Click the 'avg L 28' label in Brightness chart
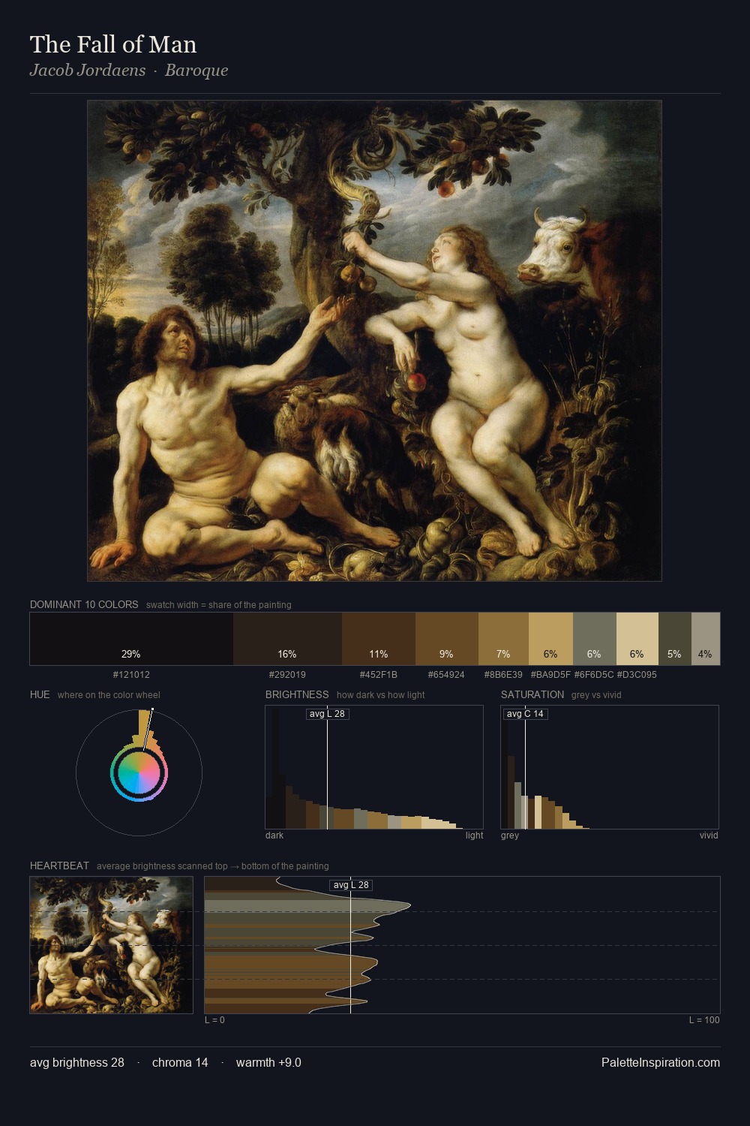This screenshot has height=1126, width=750. click(328, 714)
